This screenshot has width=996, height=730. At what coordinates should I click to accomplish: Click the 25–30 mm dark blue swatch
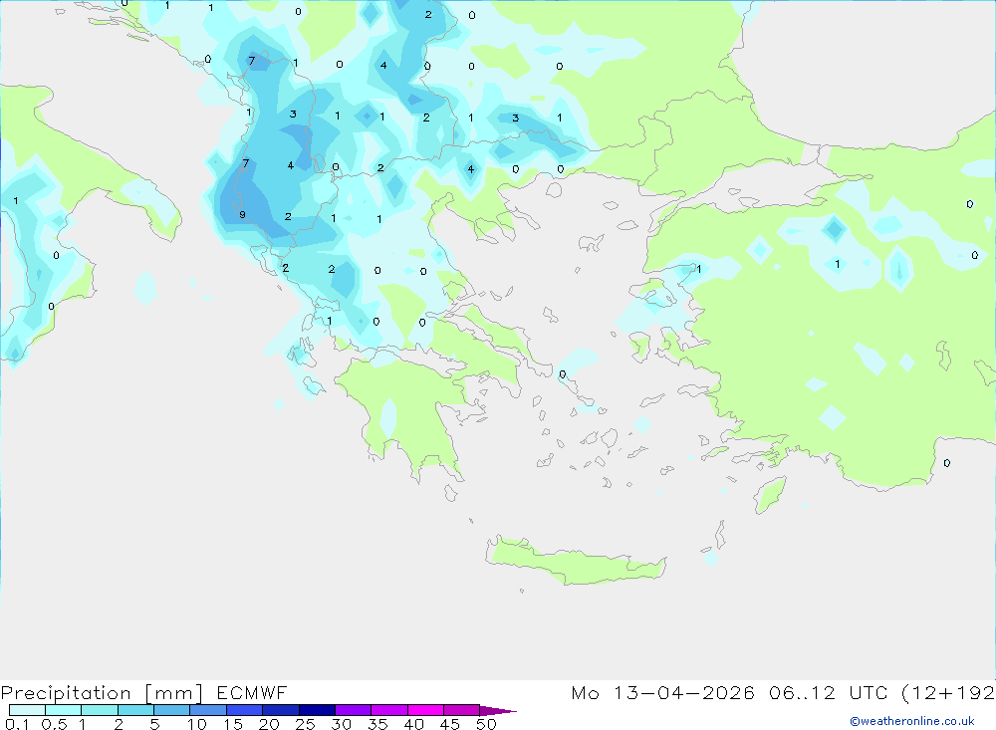pyautogui.click(x=317, y=710)
